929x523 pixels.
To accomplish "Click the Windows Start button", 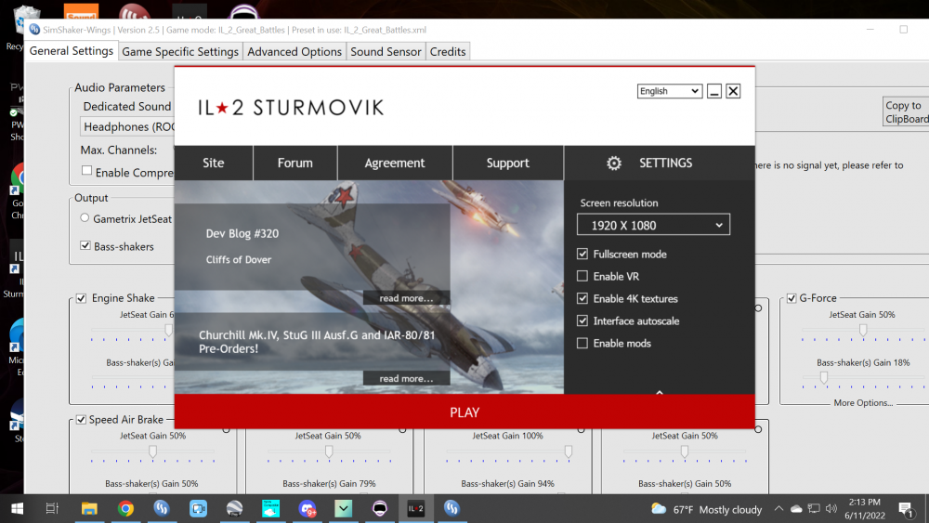I will [x=17, y=508].
